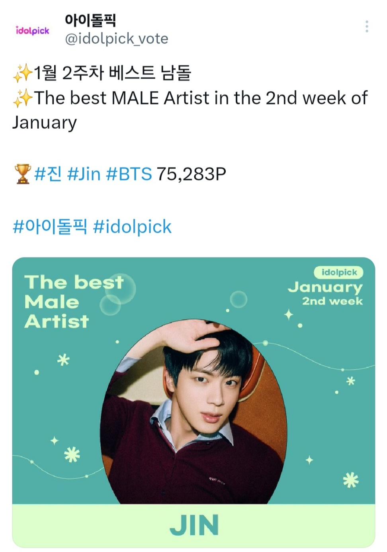
Task: Click the trophy emoji before the hashtags
Action: click(x=22, y=174)
